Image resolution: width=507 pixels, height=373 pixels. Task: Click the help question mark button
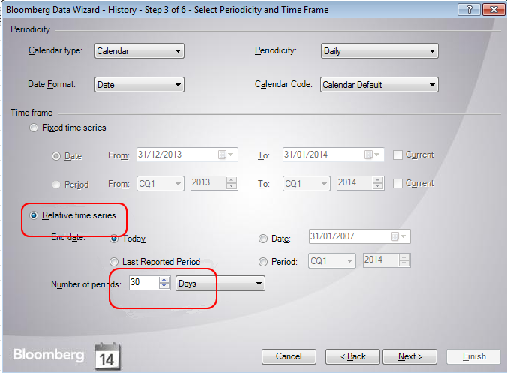click(x=469, y=10)
